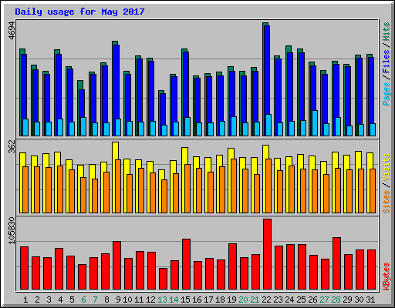
Task: Click green weekend day 14 label
Action: pyautogui.click(x=174, y=300)
